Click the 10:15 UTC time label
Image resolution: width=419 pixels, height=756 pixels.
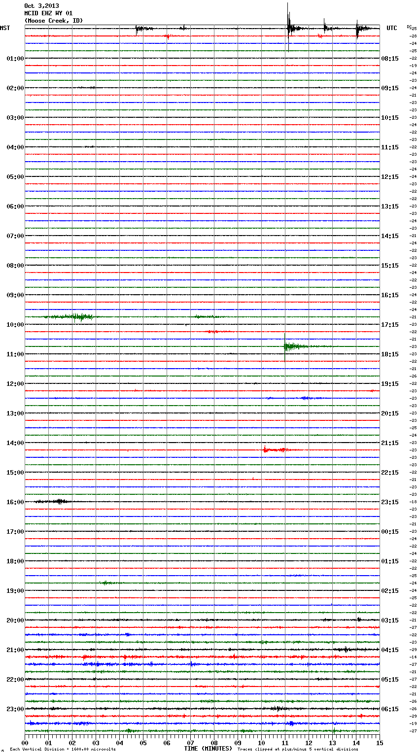point(390,118)
